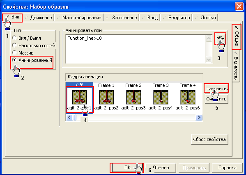Image resolution: width=246 pixels, height=175 pixels.
Task: Open the Заполнение tab
Action: 122,18
